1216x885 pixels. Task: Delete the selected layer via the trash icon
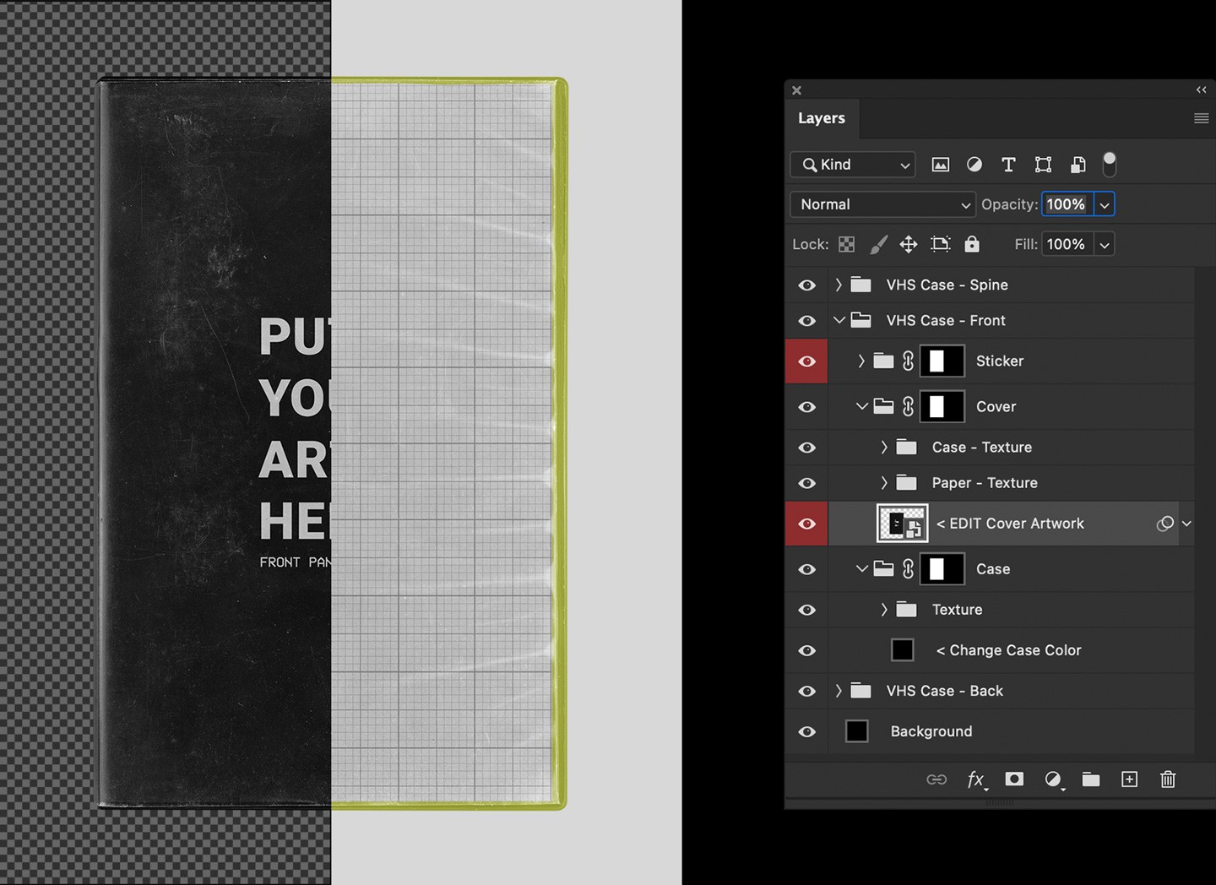[1168, 779]
